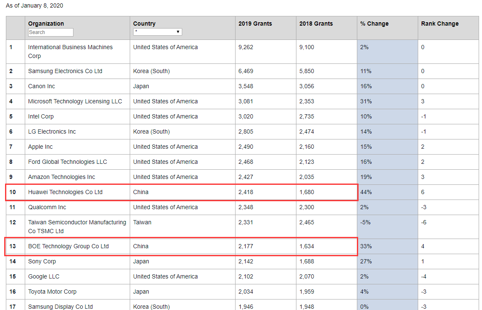Click the Organization search input field
This screenshot has height=310, width=482.
[x=50, y=32]
